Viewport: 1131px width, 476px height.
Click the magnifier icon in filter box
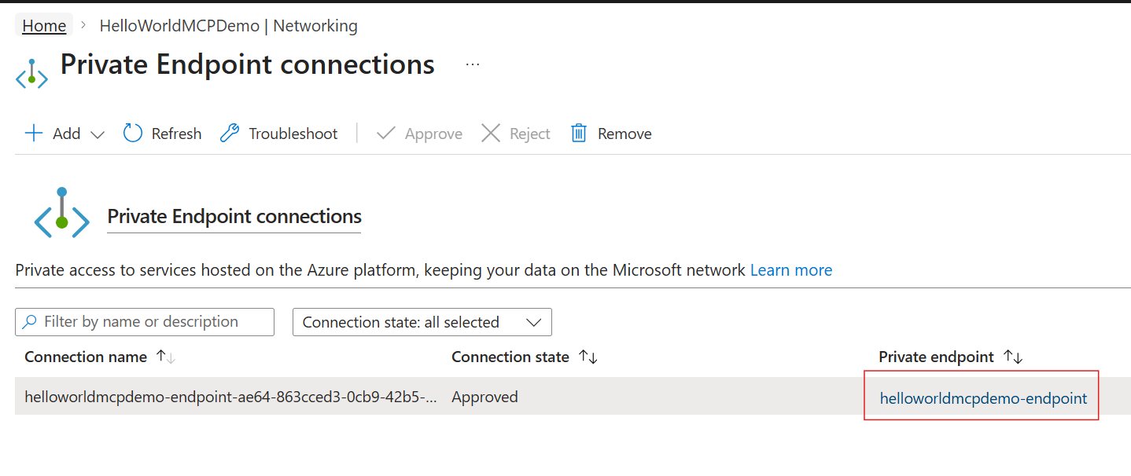coord(30,322)
